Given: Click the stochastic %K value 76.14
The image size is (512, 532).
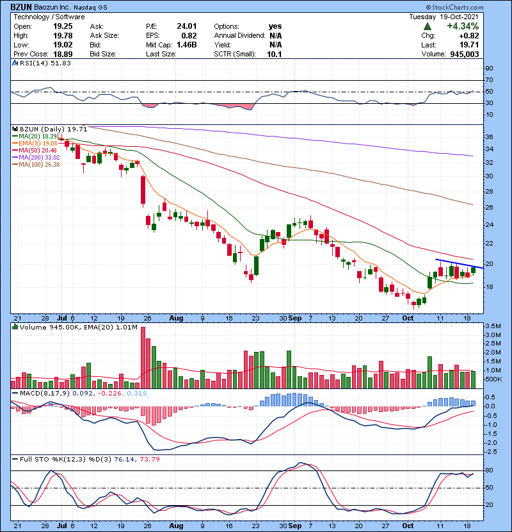Looking at the screenshot, I should [x=124, y=459].
